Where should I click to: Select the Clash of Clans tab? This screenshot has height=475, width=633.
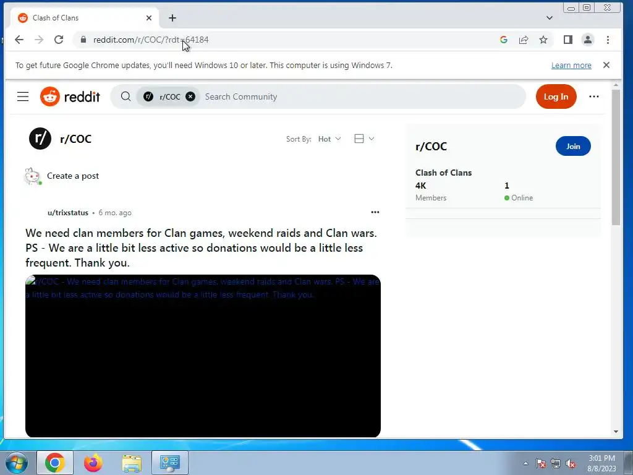coord(85,18)
